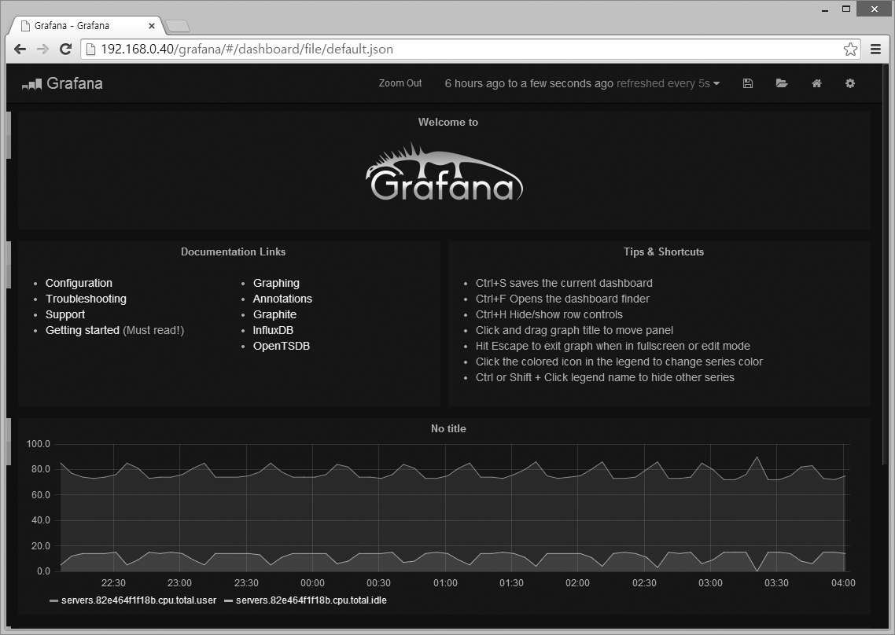Expand the Welcome row side handle
Image resolution: width=895 pixels, height=635 pixels.
coord(9,135)
